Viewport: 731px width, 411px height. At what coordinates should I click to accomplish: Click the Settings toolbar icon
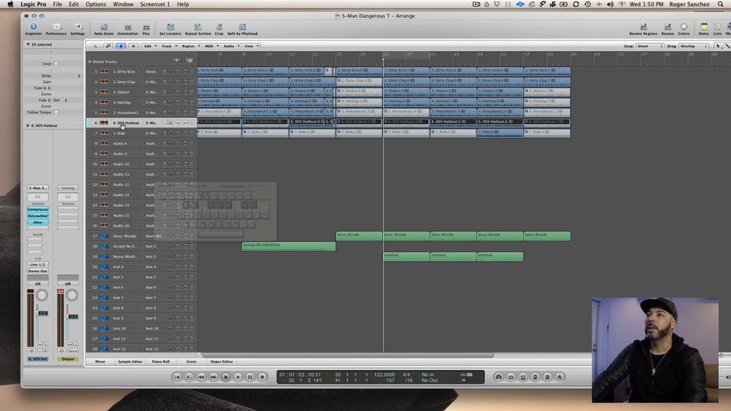coord(78,29)
